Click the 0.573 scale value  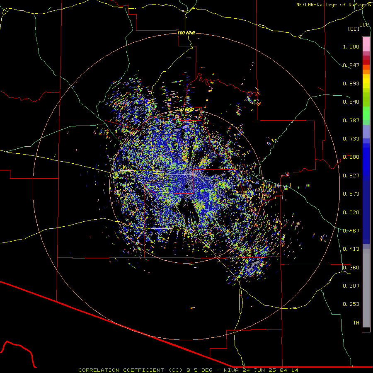point(351,194)
